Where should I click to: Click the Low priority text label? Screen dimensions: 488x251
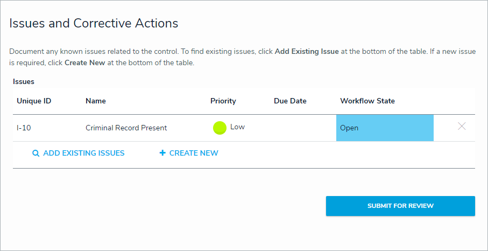pos(237,127)
